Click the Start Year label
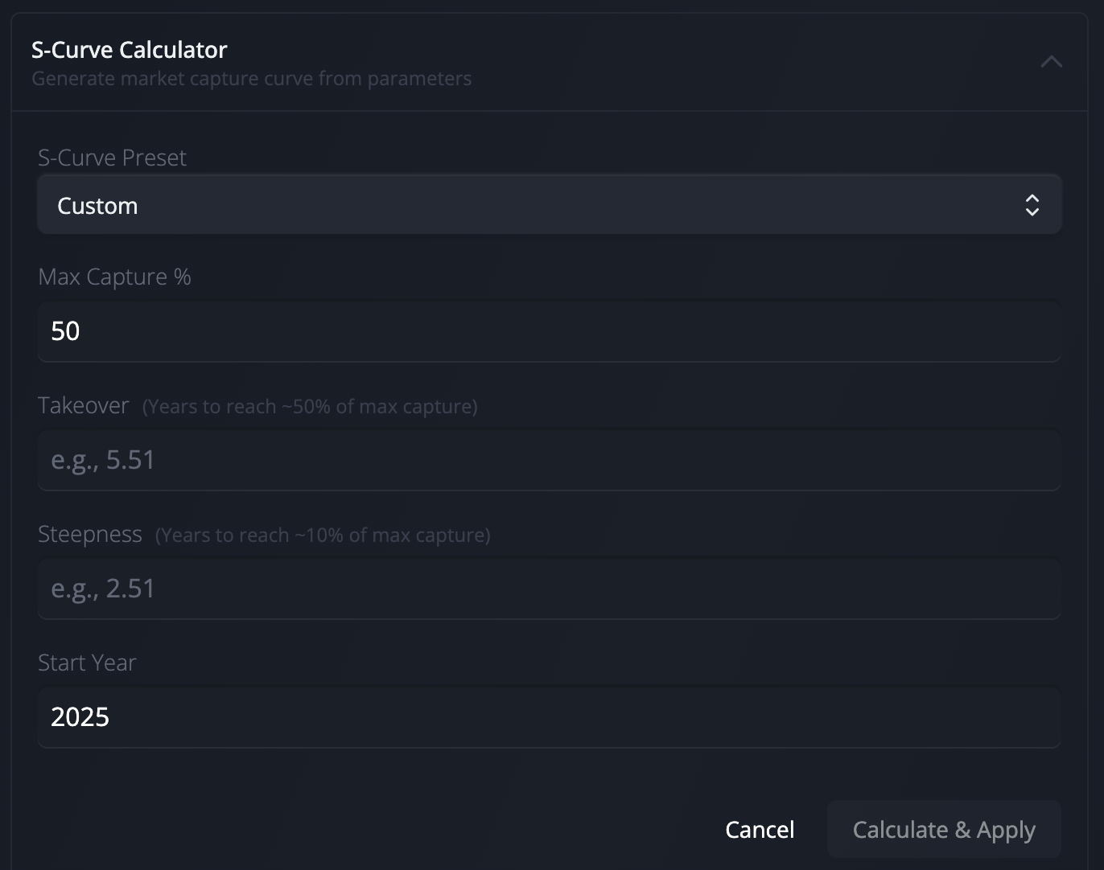 [x=87, y=663]
